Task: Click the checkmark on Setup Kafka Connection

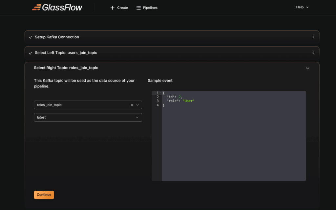Action: [31, 37]
